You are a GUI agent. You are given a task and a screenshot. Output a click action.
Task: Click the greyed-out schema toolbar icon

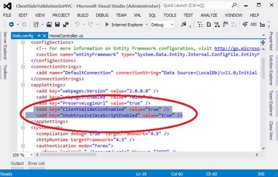(234, 24)
